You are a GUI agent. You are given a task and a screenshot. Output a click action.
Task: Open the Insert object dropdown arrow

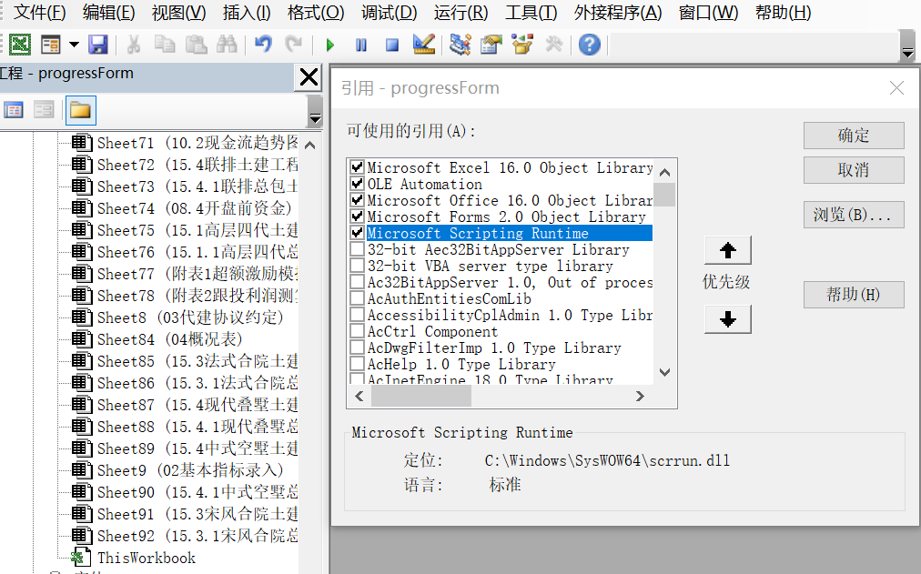click(x=74, y=45)
